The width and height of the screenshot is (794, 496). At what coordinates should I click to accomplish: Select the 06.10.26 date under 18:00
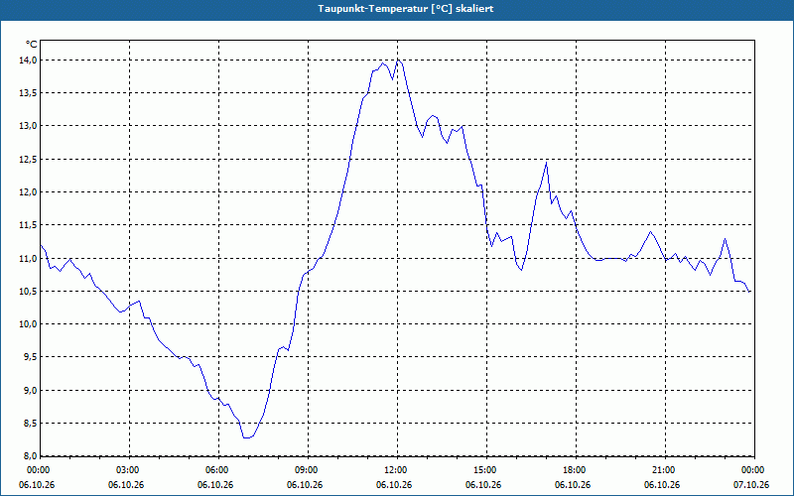point(573,485)
